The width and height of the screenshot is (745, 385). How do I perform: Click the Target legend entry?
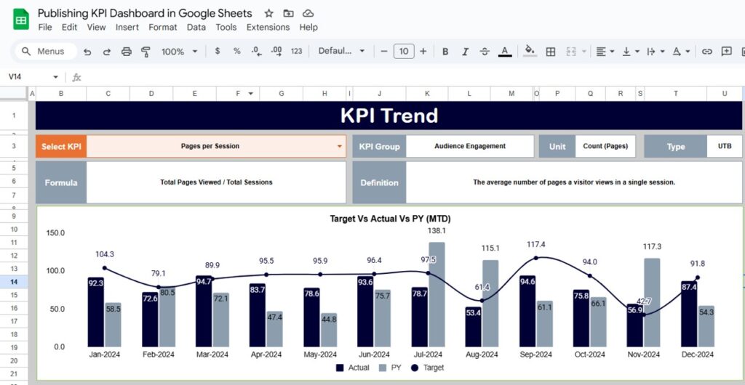[428, 368]
